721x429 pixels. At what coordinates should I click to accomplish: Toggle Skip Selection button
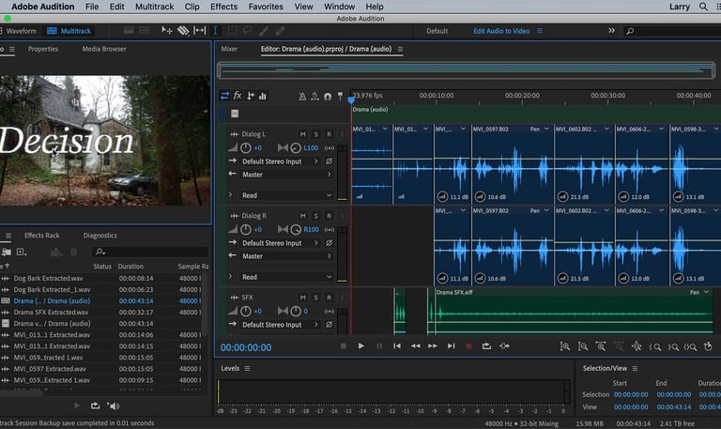tap(504, 345)
